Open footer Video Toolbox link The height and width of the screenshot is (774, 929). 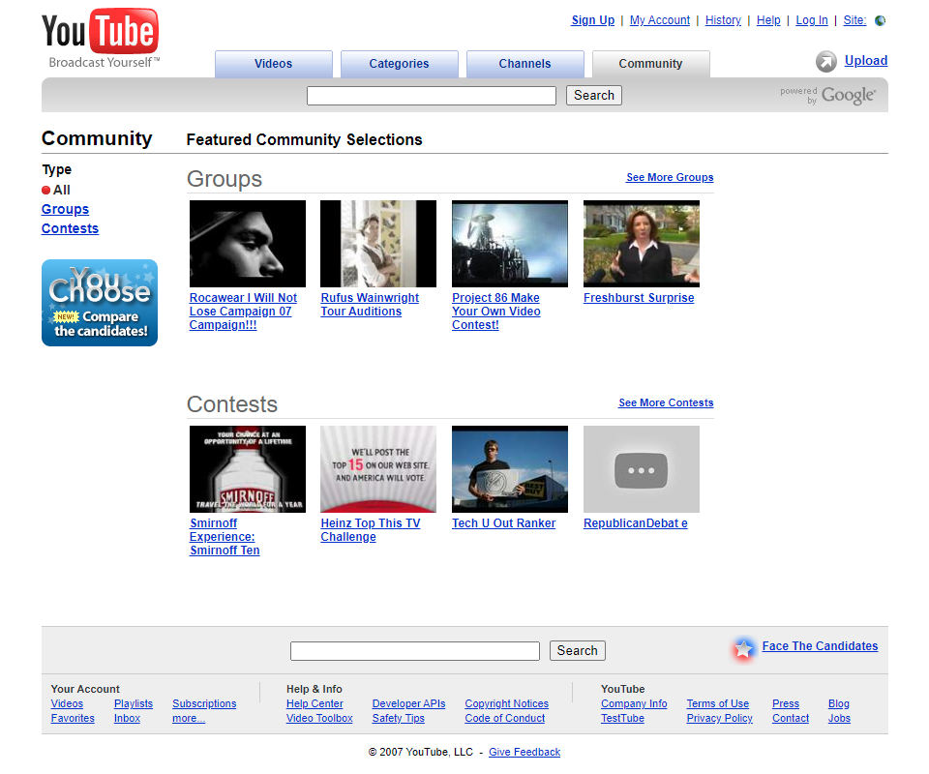pyautogui.click(x=319, y=718)
